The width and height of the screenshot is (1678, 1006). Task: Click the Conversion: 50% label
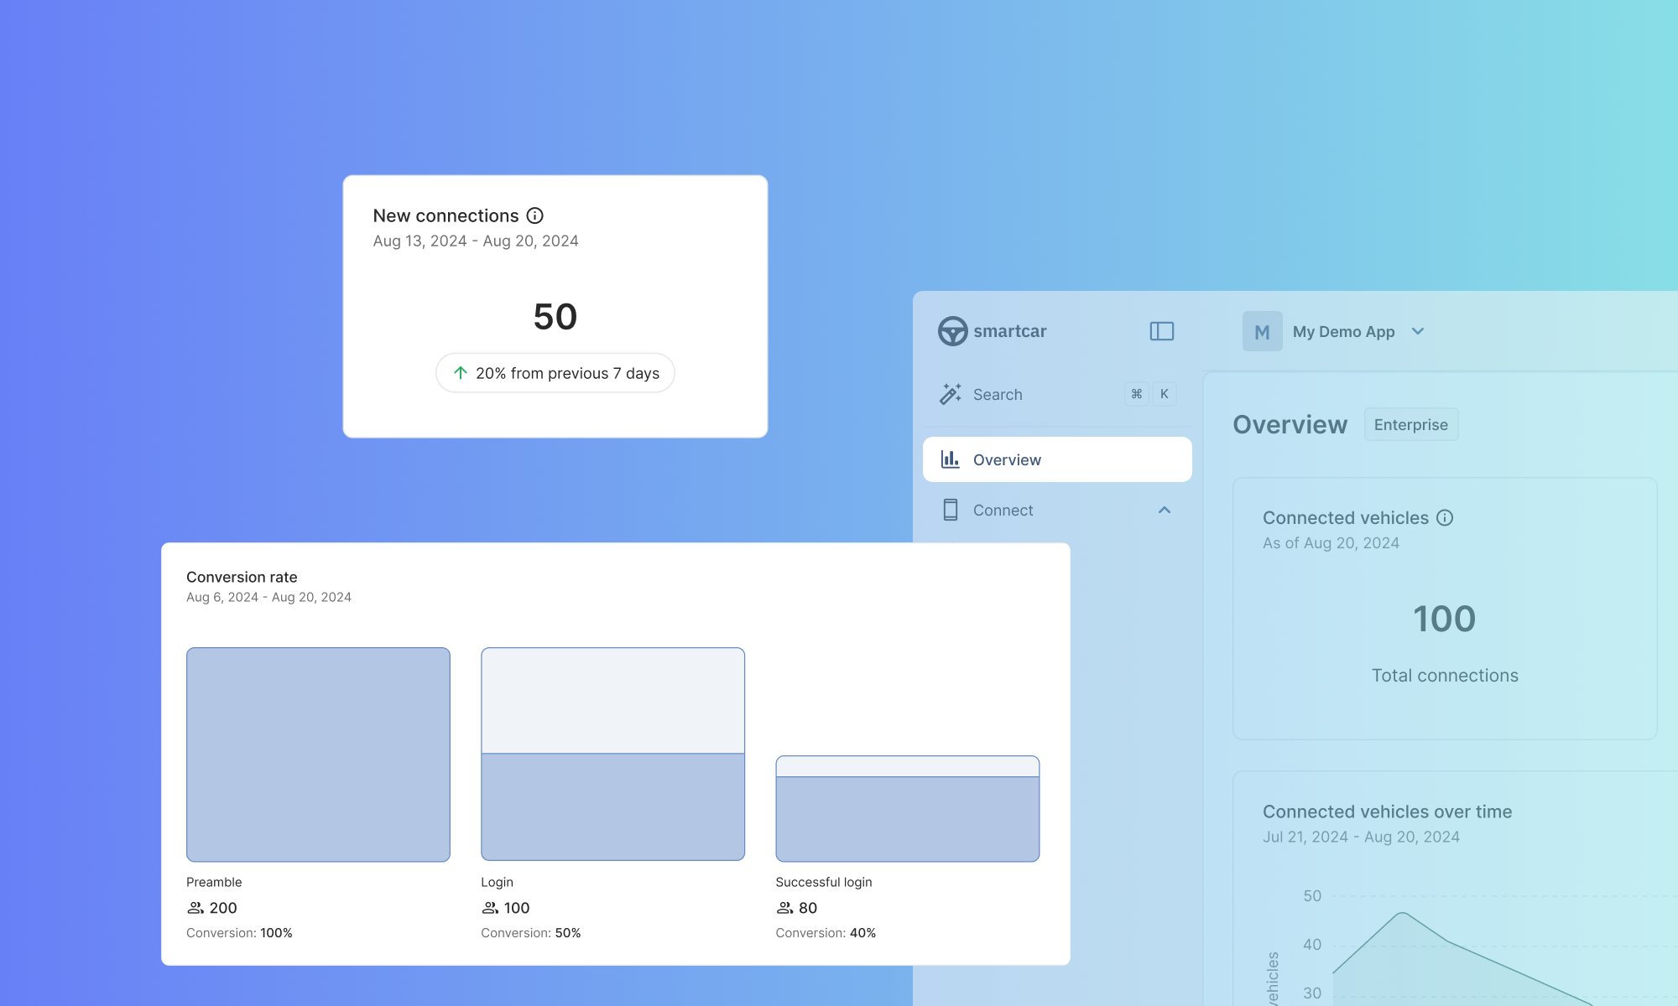tap(531, 933)
